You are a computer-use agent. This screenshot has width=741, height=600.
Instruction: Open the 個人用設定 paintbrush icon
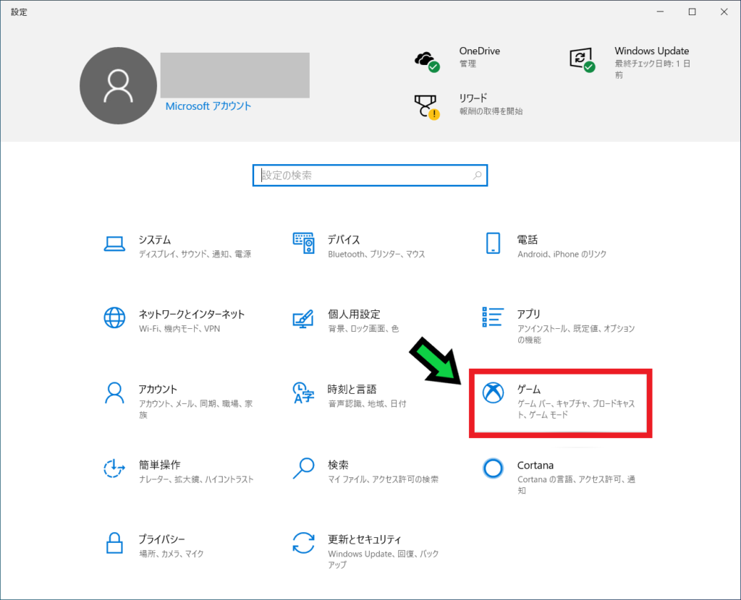pyautogui.click(x=303, y=319)
